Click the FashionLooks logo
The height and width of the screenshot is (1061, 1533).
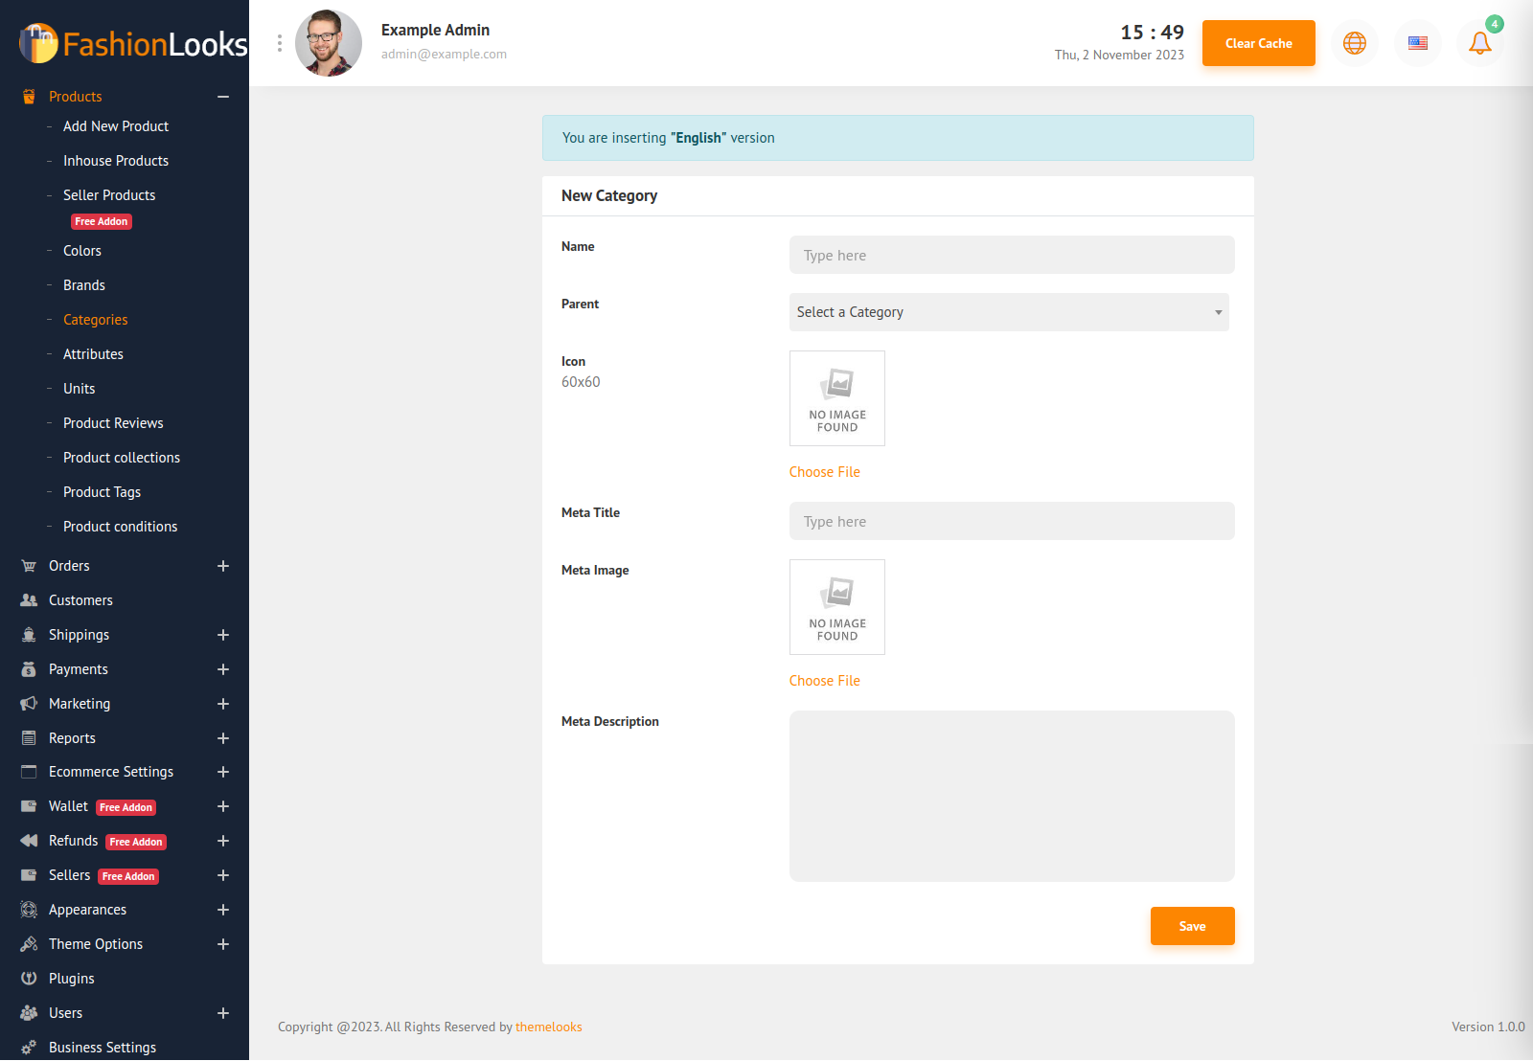(x=133, y=43)
